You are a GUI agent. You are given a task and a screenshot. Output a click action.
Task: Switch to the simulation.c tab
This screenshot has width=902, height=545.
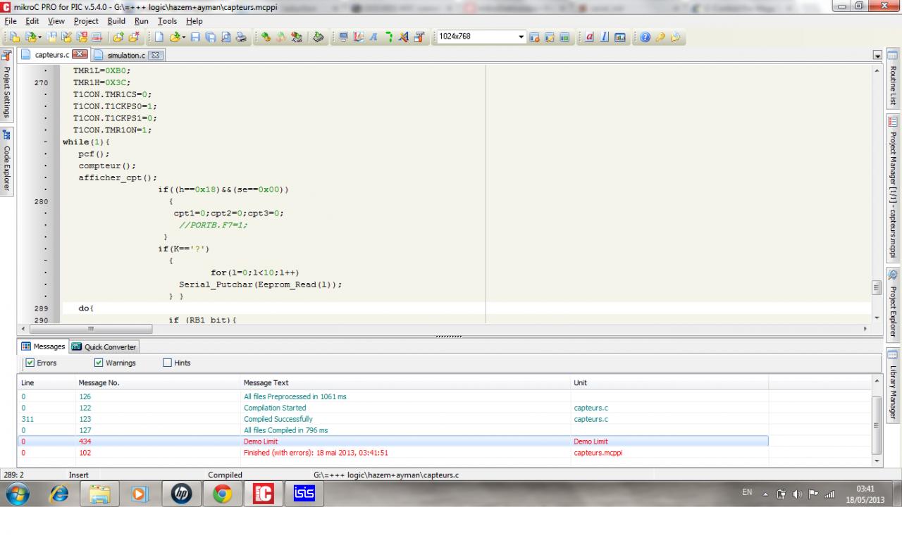tap(126, 56)
